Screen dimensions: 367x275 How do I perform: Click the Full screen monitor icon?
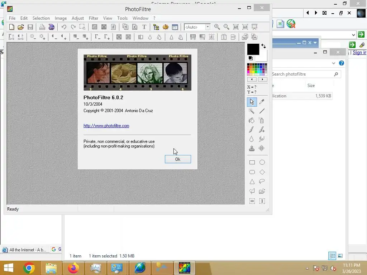point(254,27)
